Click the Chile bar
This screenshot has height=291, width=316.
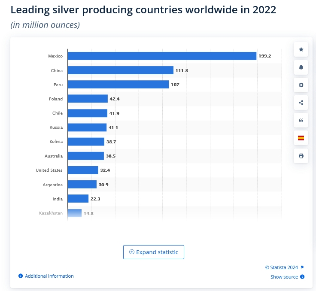click(88, 113)
